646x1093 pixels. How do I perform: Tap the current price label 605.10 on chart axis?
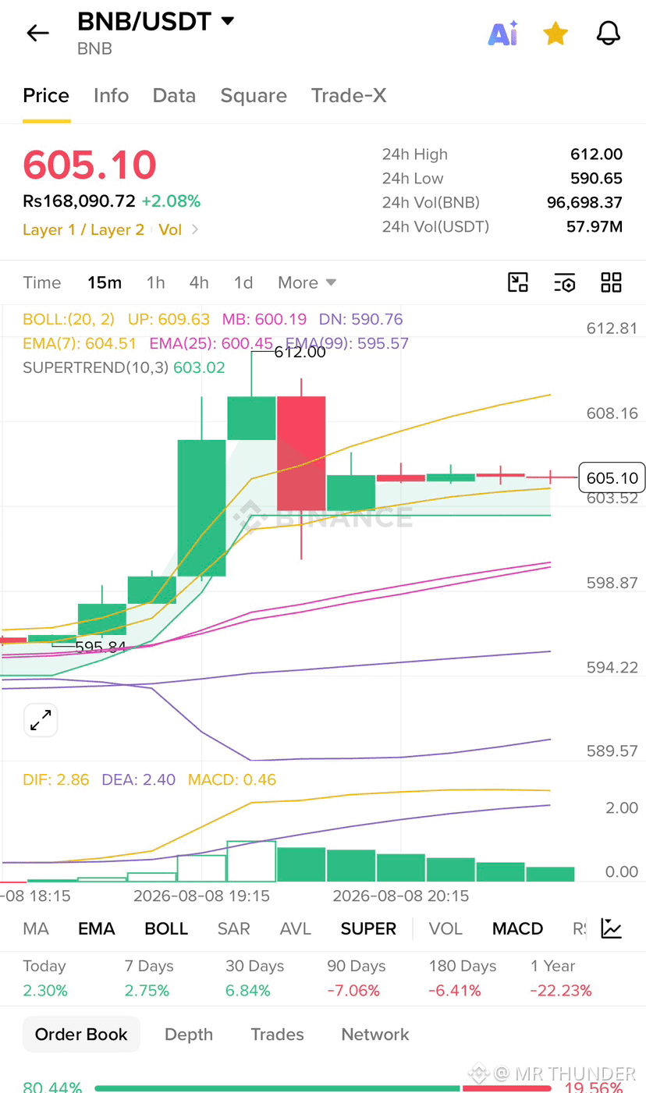coord(612,477)
